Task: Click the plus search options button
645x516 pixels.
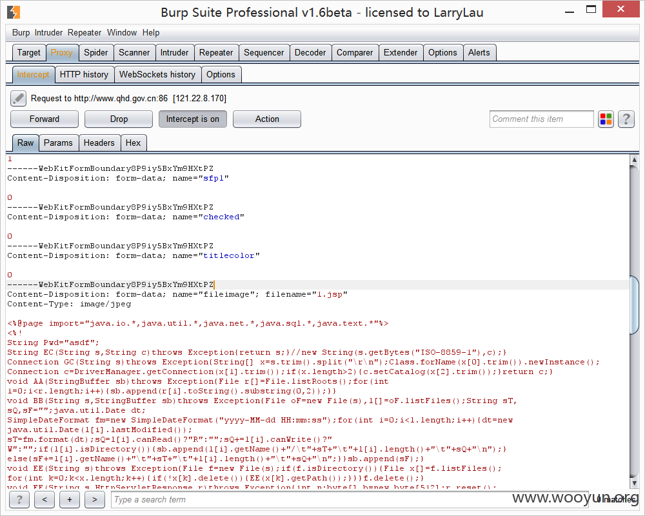Action: [x=70, y=499]
